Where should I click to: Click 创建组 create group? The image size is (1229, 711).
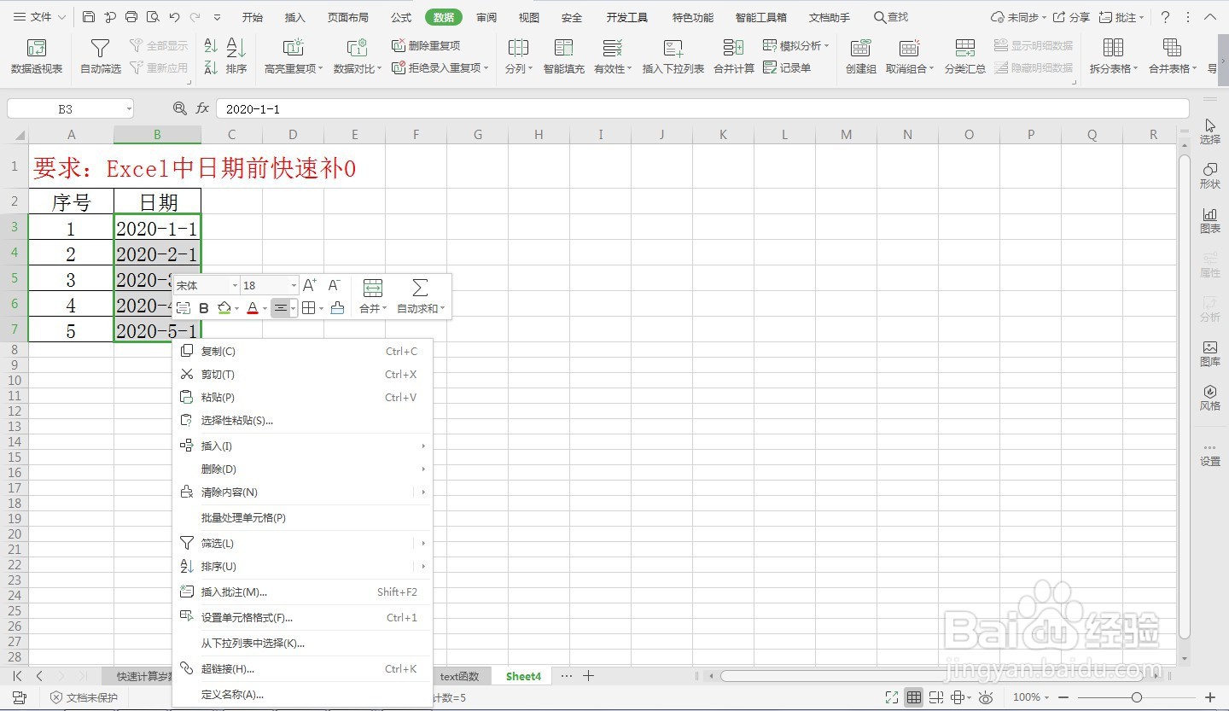point(861,56)
